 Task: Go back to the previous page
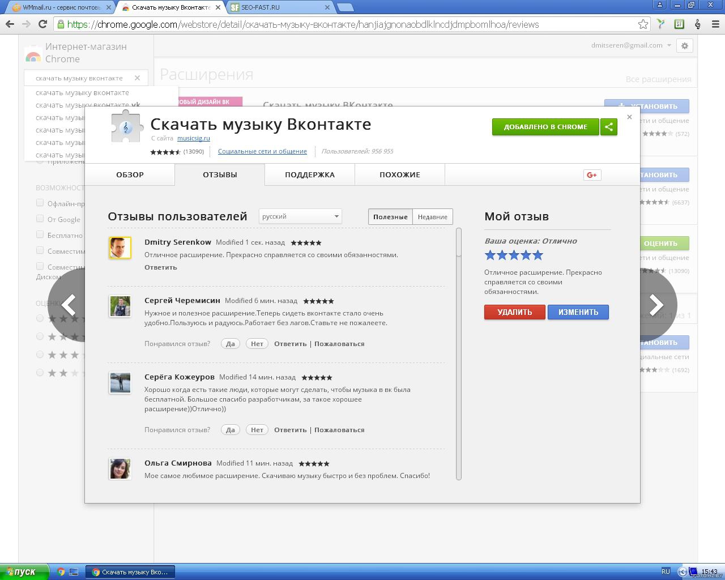coord(10,24)
